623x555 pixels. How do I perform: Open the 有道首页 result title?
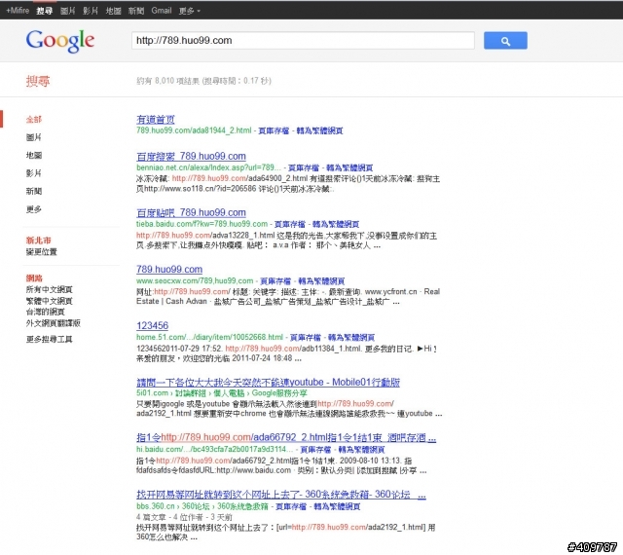pos(156,119)
